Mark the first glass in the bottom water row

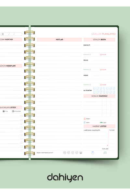click(x=94, y=92)
